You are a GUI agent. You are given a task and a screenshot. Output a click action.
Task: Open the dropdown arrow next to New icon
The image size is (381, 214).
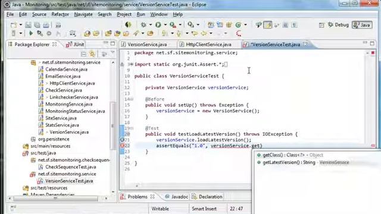(21, 25)
